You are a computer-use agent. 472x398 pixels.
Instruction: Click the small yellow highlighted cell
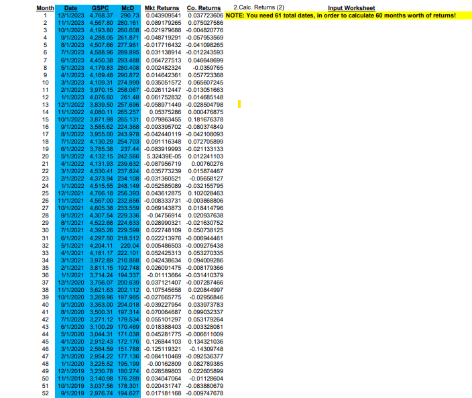tap(239, 104)
